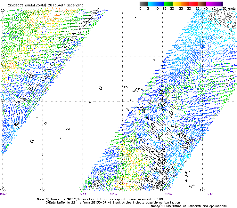This screenshot has height=208, width=237.
Task: Click the purple time stamp '5:11'
Action: 83,194
